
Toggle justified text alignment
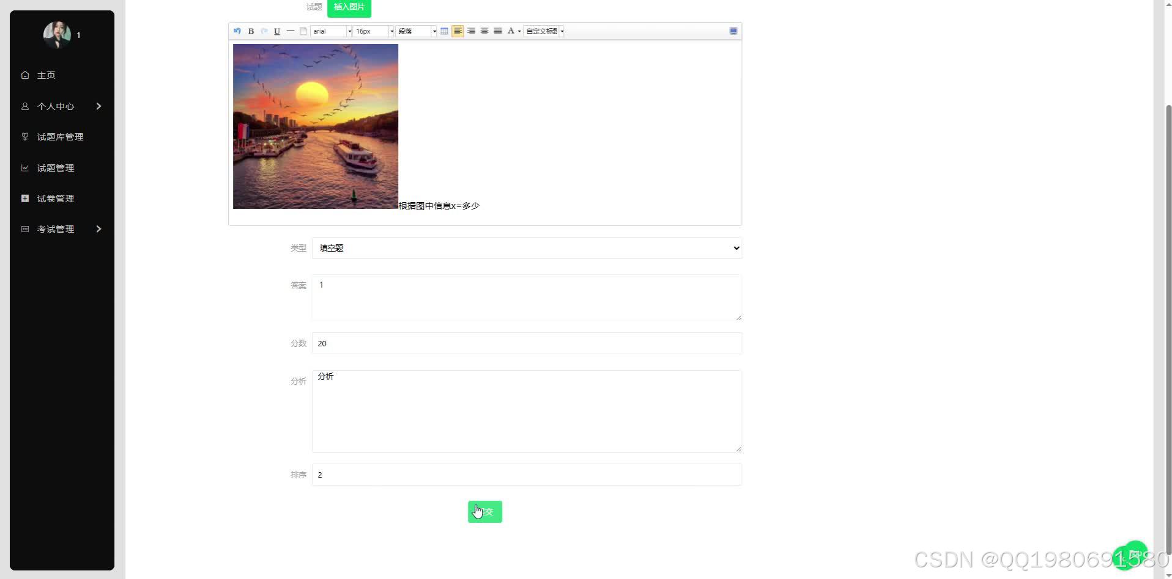tap(498, 31)
